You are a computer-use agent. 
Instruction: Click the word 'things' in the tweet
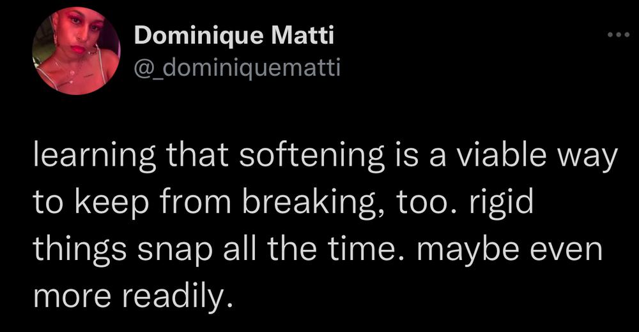[79, 250]
